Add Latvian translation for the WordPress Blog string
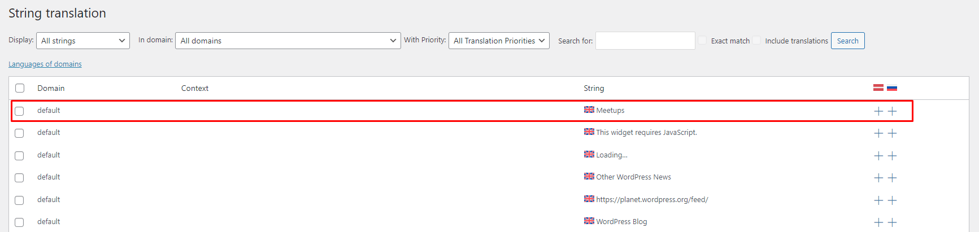Viewport: 979px width, 232px height. (878, 222)
